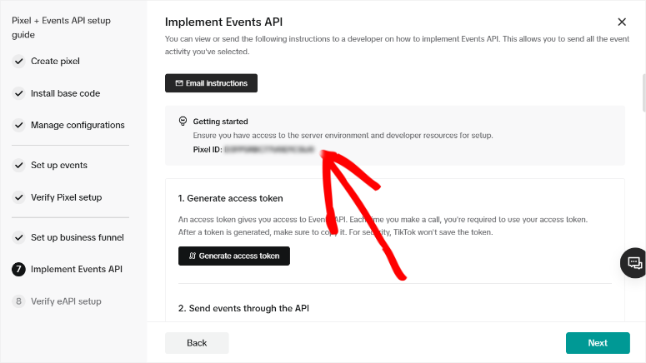Close the Implement Events API dialog
Image resolution: width=646 pixels, height=363 pixels.
[621, 22]
